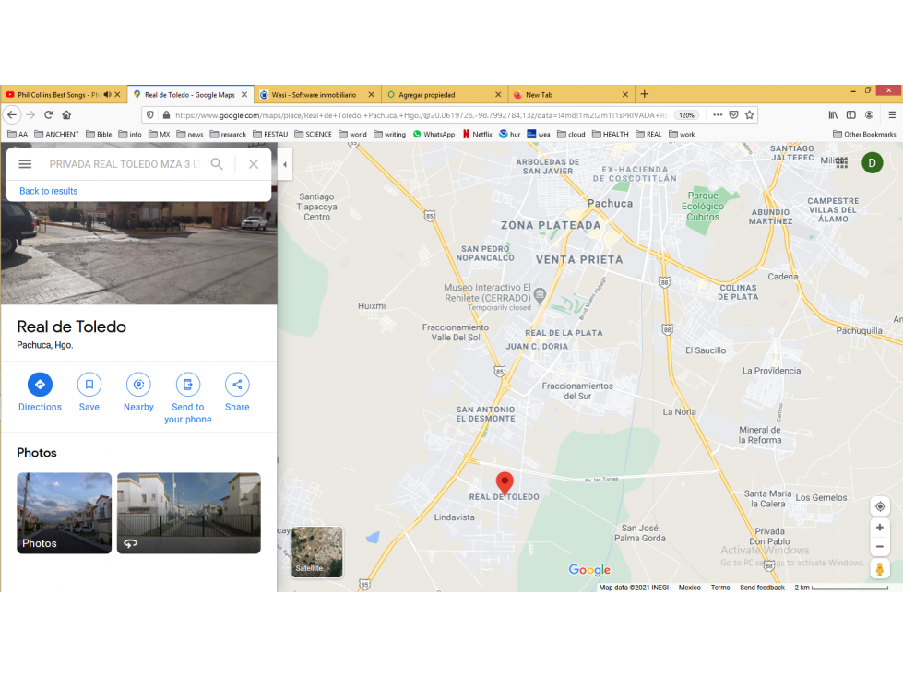Switch to Phil Collins Best Songs tab

(x=58, y=94)
